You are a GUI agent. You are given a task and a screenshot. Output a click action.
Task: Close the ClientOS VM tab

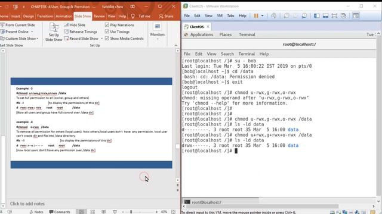[x=208, y=27]
